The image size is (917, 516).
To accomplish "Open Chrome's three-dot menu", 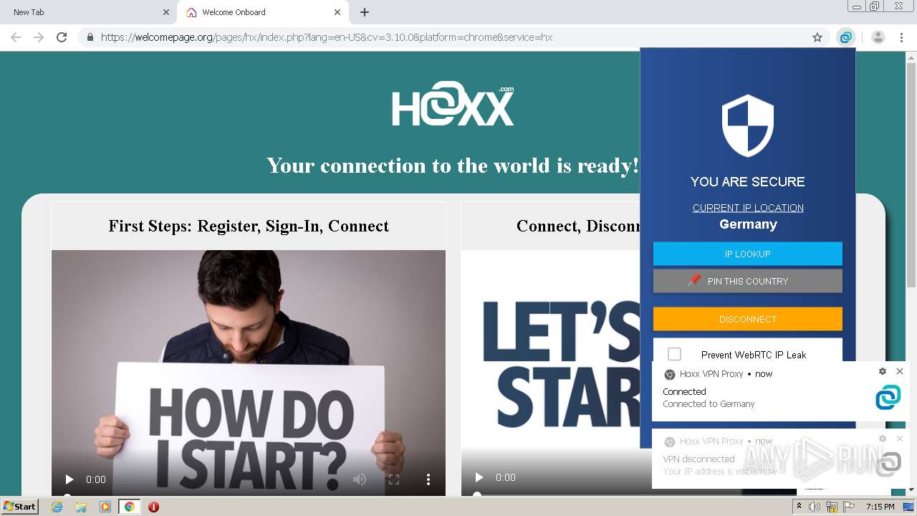I will click(902, 37).
